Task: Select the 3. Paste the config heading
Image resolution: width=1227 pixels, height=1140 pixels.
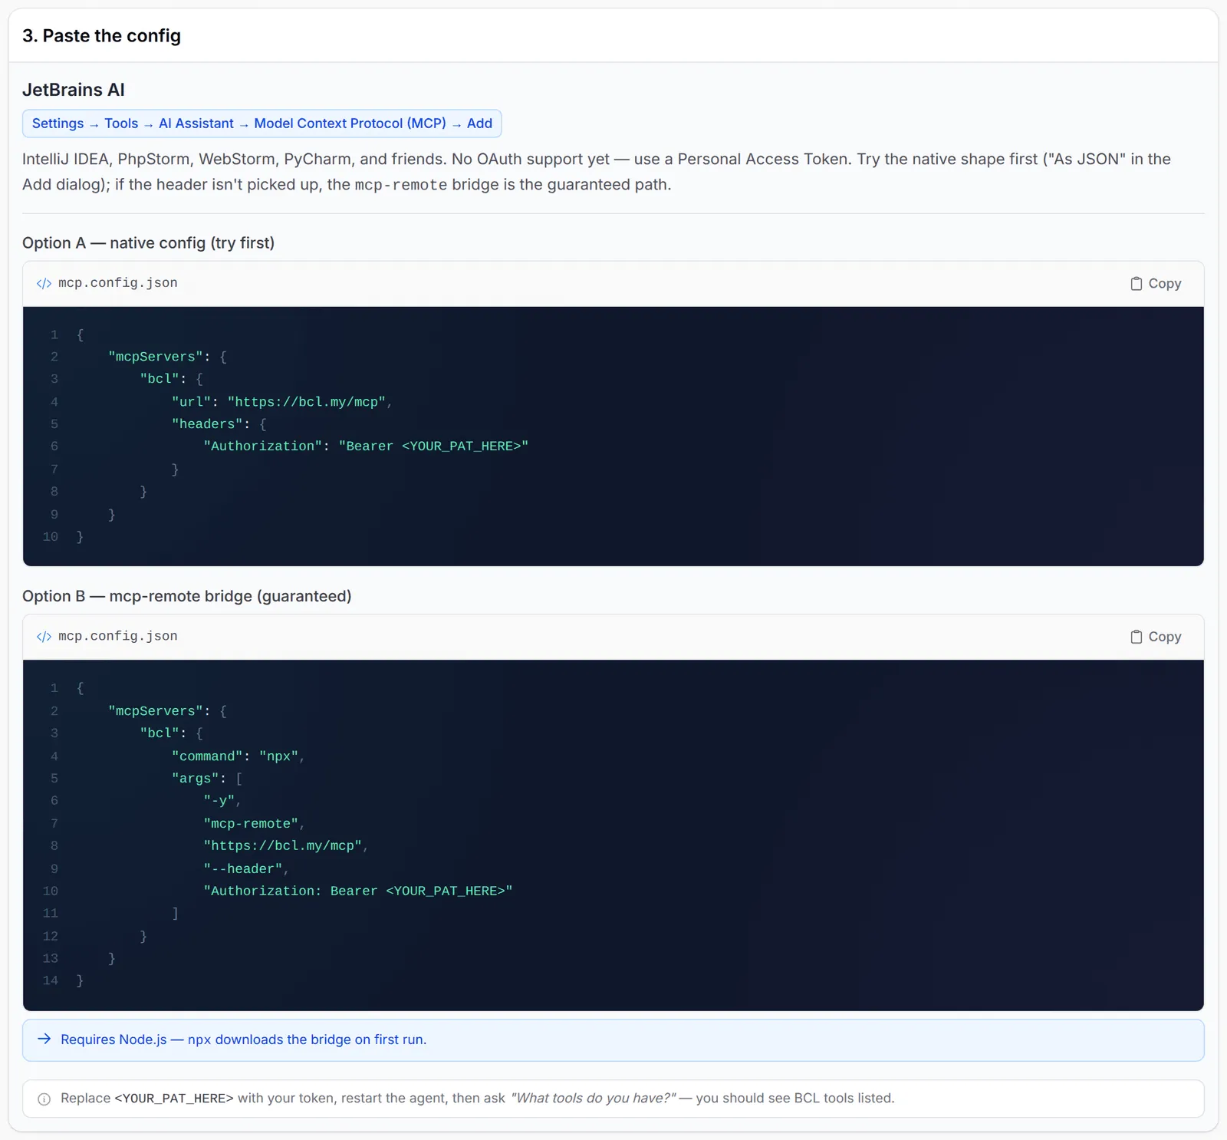Action: [x=101, y=36]
